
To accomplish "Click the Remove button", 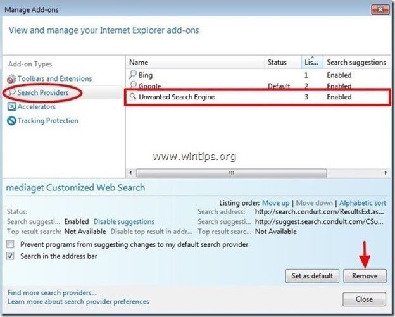I will tap(365, 276).
